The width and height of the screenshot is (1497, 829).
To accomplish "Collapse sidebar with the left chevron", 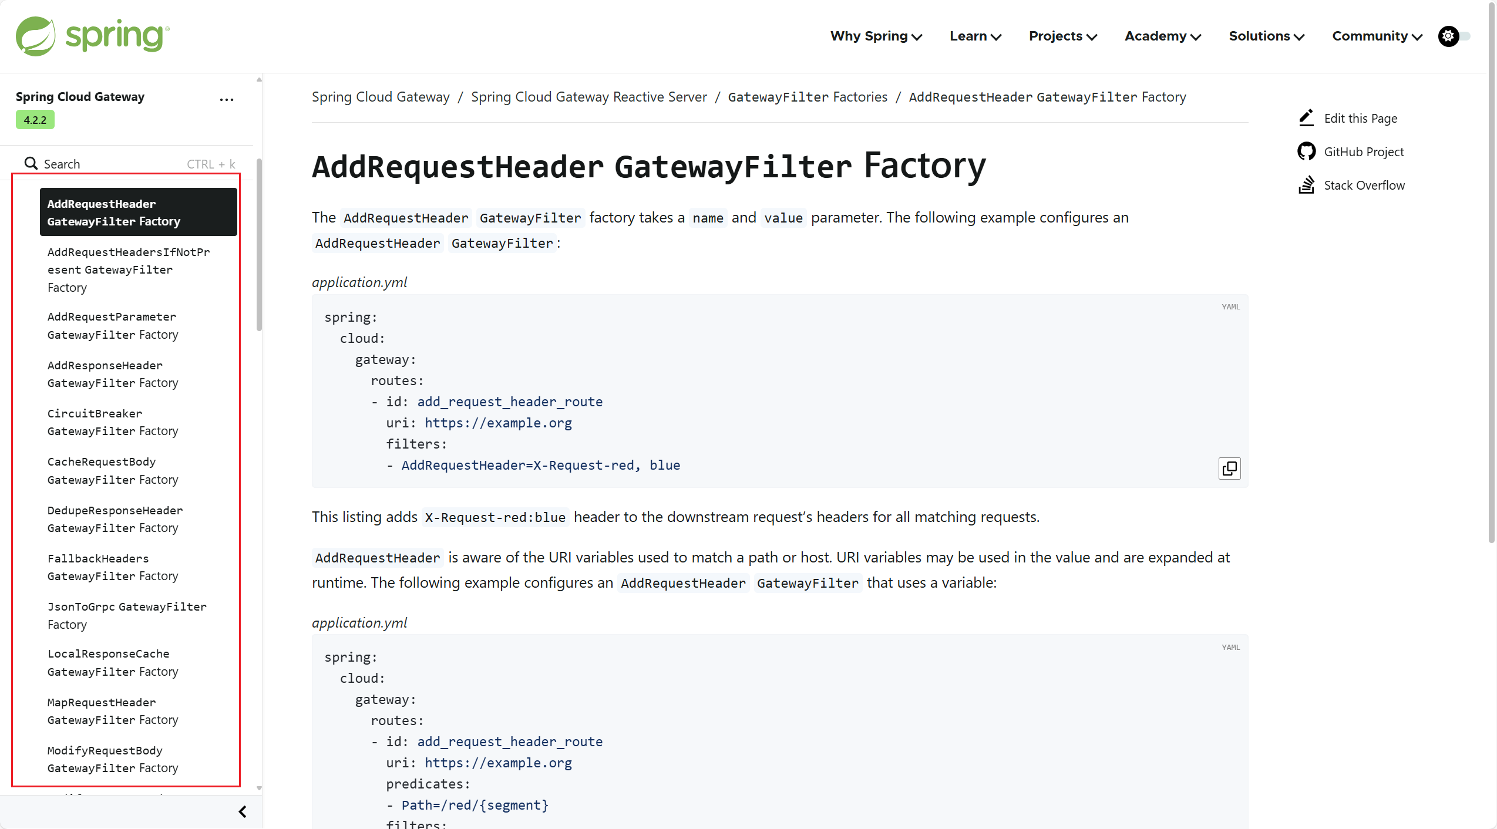I will click(x=243, y=811).
